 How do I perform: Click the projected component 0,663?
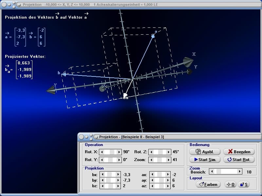24,63
